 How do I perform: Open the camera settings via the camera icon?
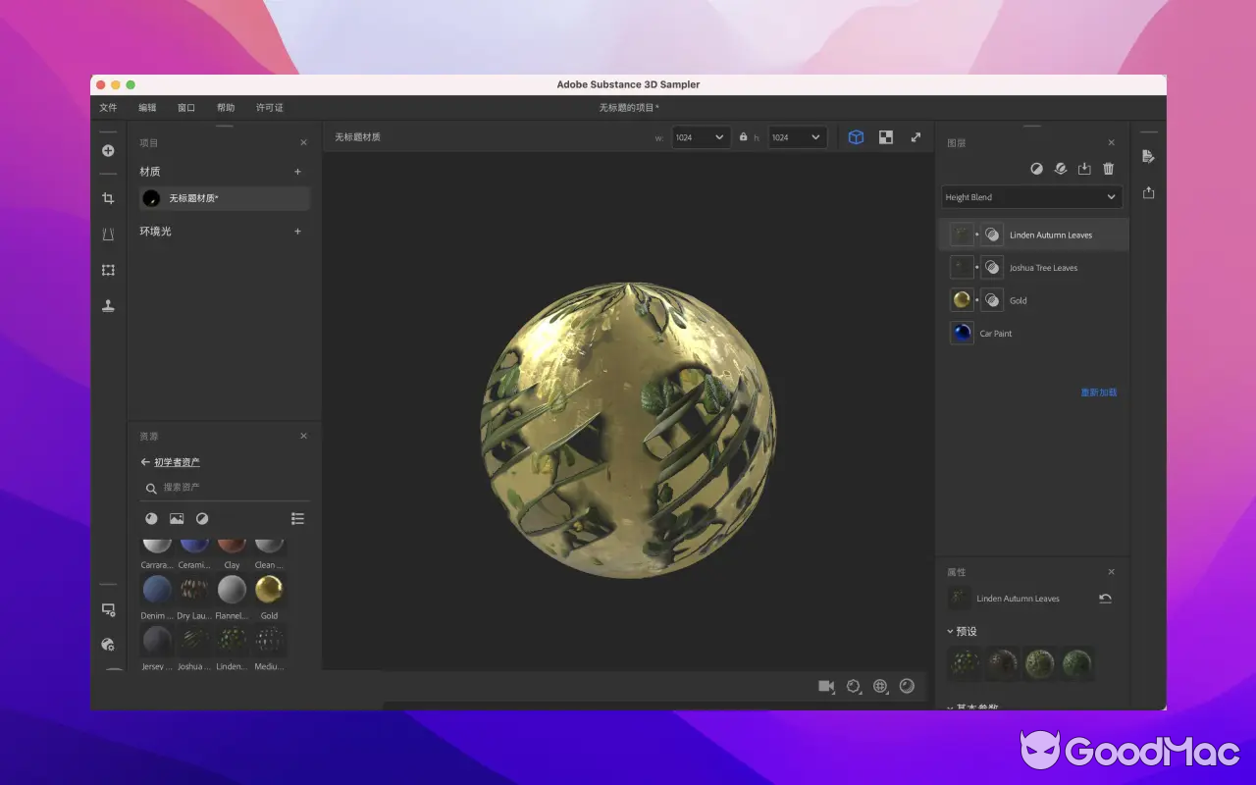point(825,687)
